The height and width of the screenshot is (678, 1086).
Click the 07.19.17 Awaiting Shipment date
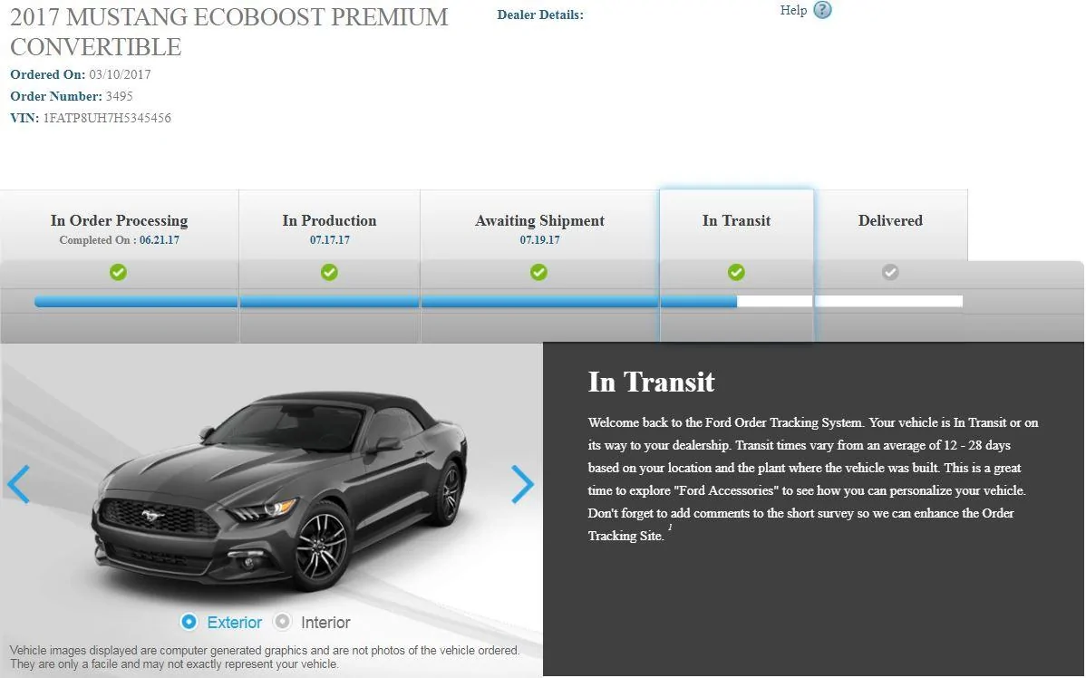[539, 240]
